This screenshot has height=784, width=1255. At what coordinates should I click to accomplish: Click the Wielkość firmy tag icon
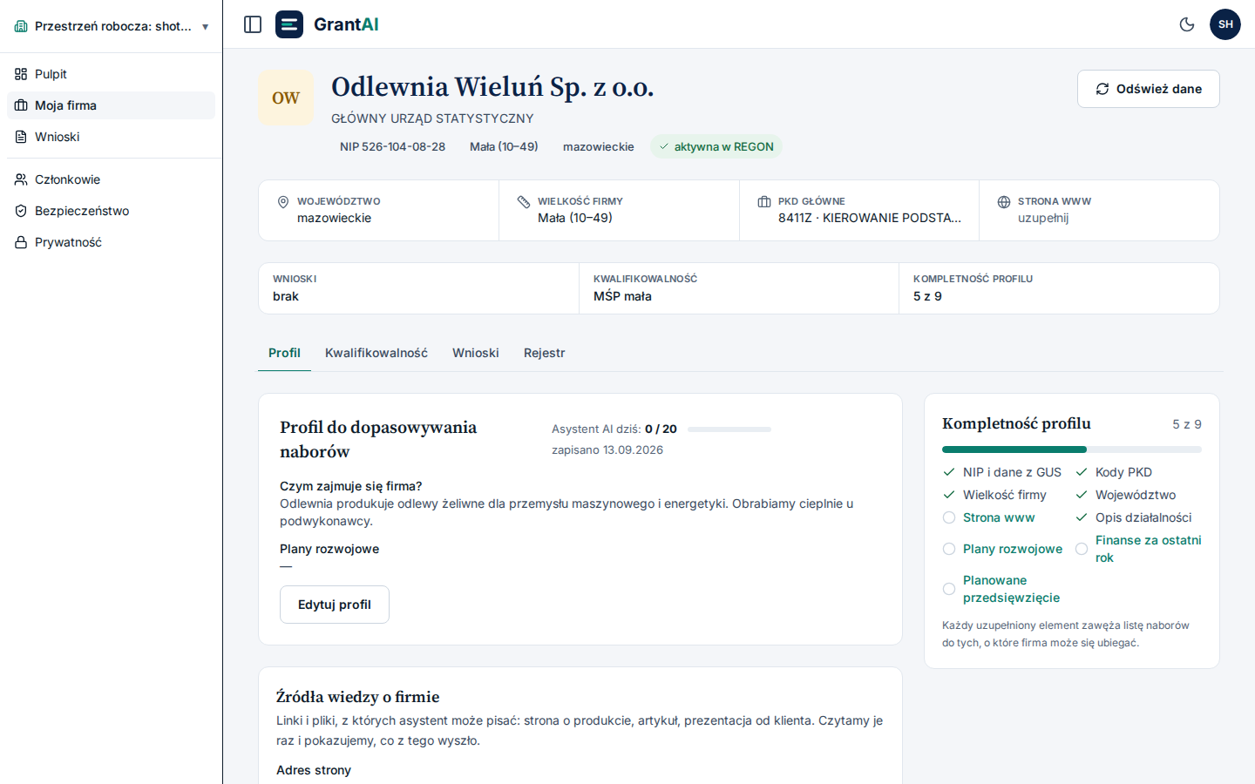[x=524, y=202]
